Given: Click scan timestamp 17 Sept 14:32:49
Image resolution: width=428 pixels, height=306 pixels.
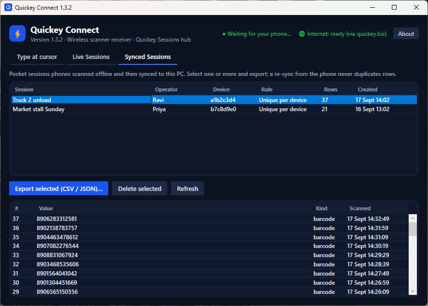Looking at the screenshot, I should click(x=368, y=219).
